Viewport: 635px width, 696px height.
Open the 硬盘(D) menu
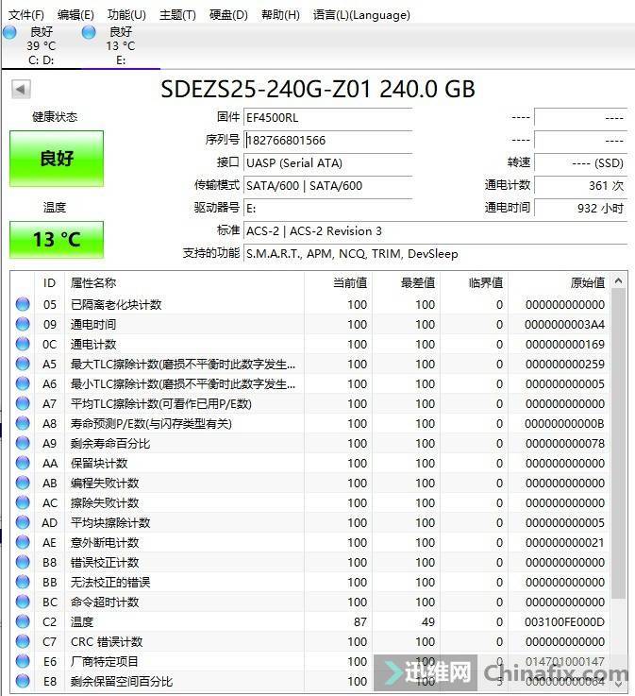[x=228, y=15]
